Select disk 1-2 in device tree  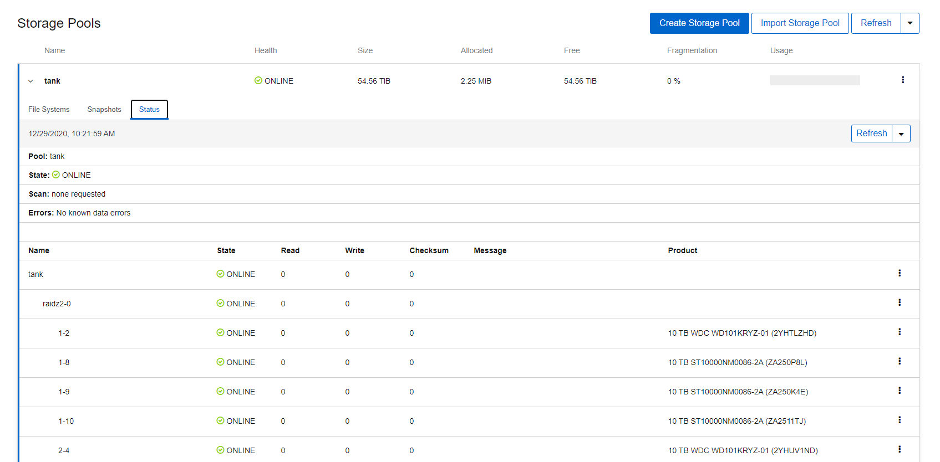[x=64, y=333]
